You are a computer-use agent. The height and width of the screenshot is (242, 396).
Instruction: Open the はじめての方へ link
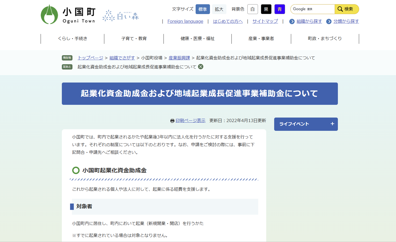coord(228,21)
